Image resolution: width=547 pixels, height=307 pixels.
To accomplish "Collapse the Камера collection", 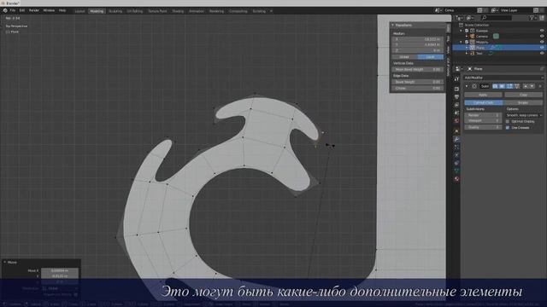I will [x=461, y=31].
